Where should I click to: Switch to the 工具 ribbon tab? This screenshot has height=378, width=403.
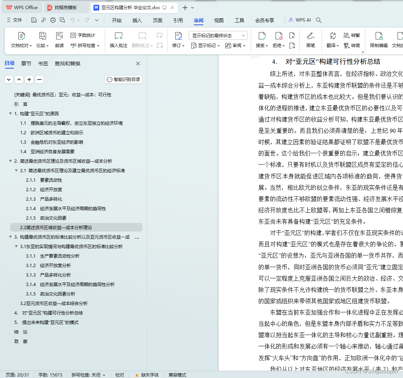tap(239, 20)
